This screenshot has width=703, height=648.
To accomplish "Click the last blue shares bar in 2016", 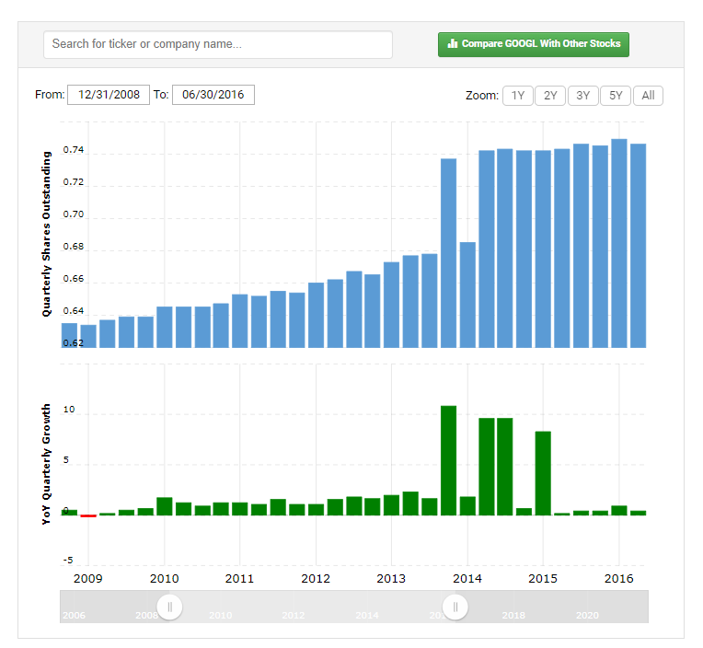I will coord(638,246).
